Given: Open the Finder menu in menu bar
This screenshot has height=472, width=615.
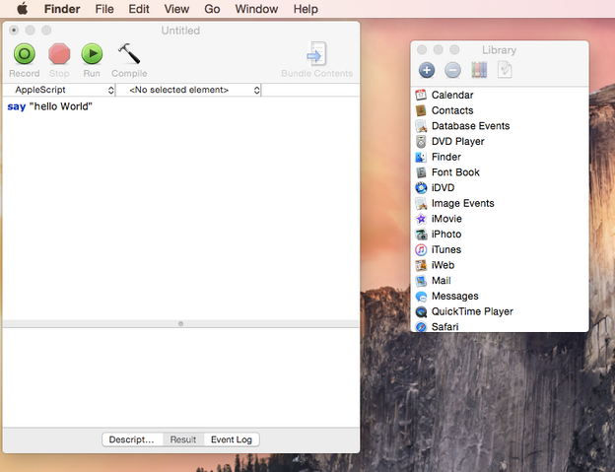Looking at the screenshot, I should coord(62,9).
